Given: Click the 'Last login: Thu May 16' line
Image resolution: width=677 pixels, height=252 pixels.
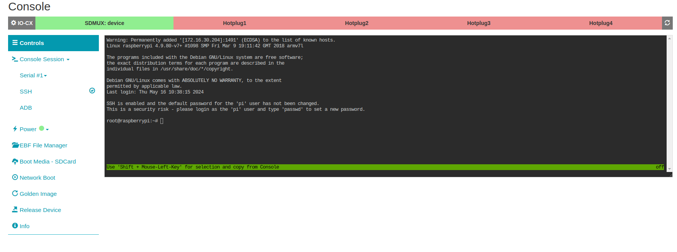Looking at the screenshot, I should [x=155, y=92].
